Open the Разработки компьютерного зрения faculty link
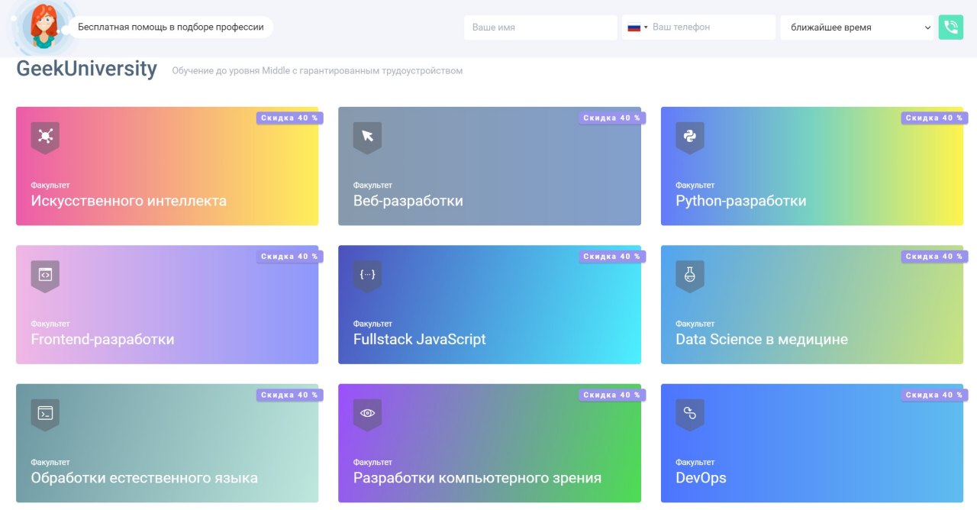This screenshot has width=977, height=510. click(x=489, y=444)
